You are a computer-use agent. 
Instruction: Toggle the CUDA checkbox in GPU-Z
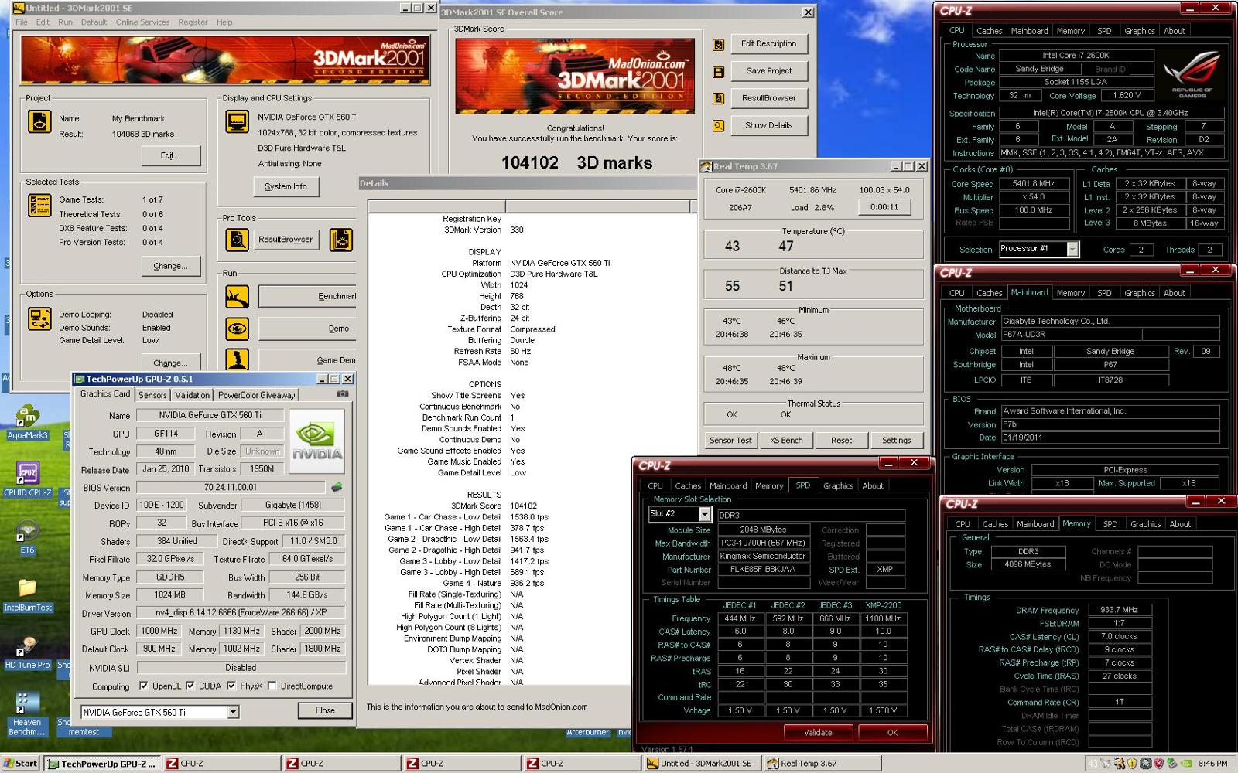click(x=190, y=686)
